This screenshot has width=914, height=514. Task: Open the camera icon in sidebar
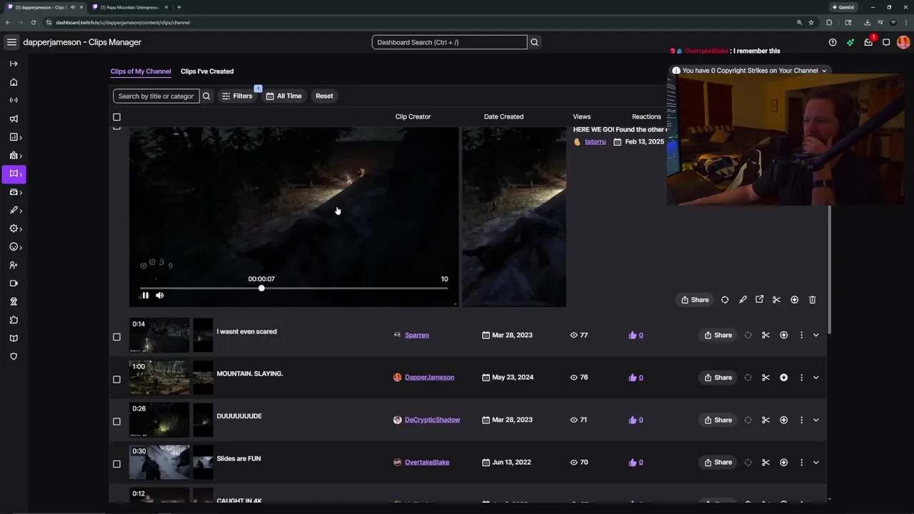(x=14, y=283)
